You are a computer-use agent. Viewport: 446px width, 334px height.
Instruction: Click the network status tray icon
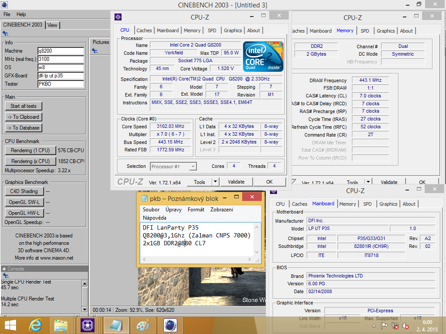(x=395, y=326)
